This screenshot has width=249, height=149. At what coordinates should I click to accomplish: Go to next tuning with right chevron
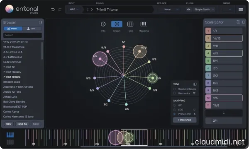point(92,10)
